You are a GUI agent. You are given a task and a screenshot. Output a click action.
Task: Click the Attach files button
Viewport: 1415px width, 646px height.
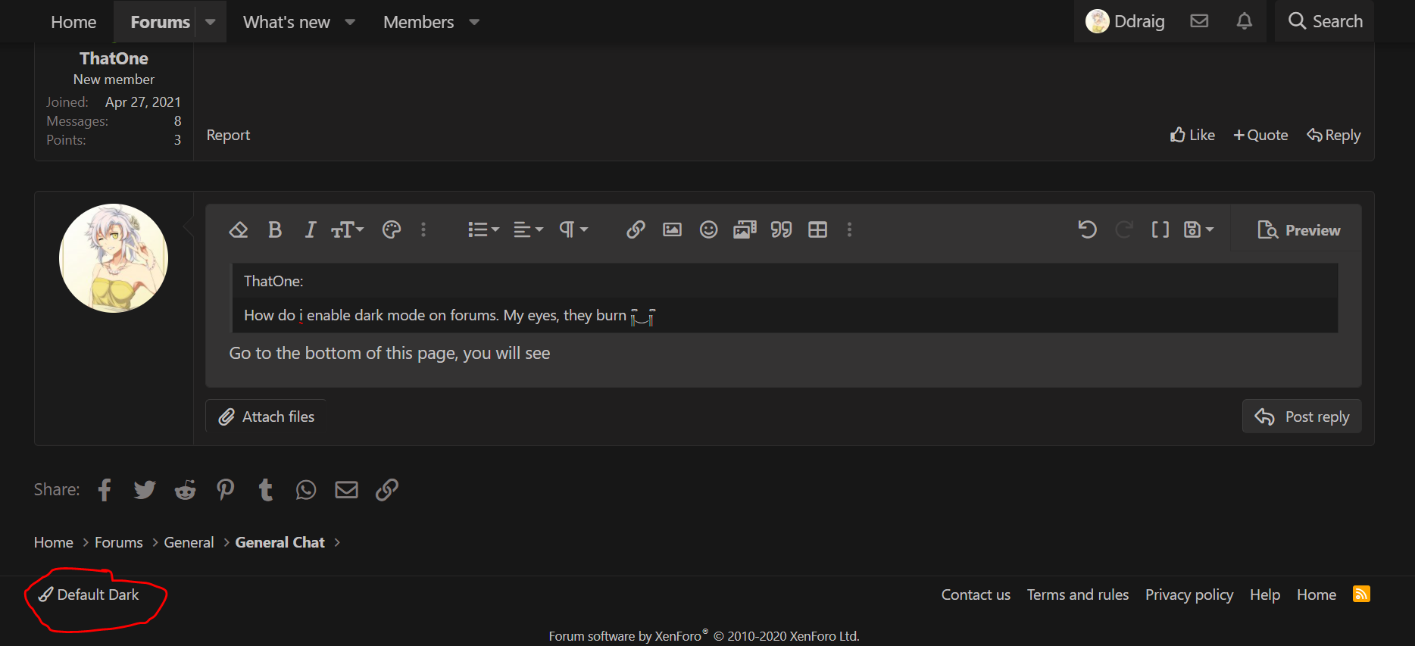tap(267, 417)
